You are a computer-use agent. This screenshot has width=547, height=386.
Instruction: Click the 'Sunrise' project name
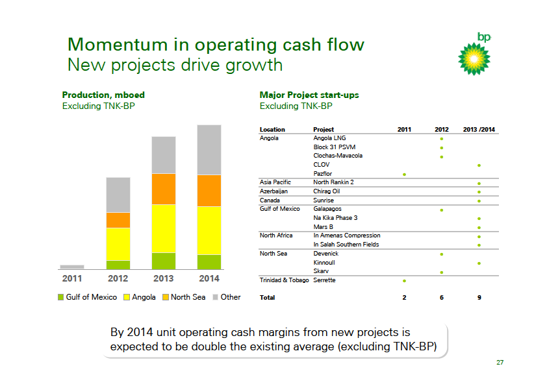324,200
